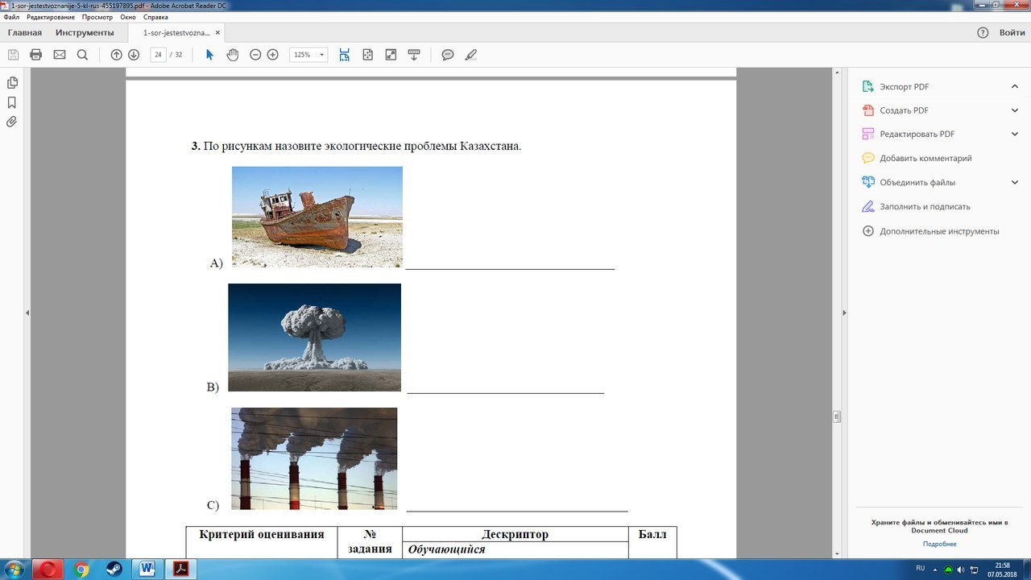Click the Подробнее link

click(939, 544)
